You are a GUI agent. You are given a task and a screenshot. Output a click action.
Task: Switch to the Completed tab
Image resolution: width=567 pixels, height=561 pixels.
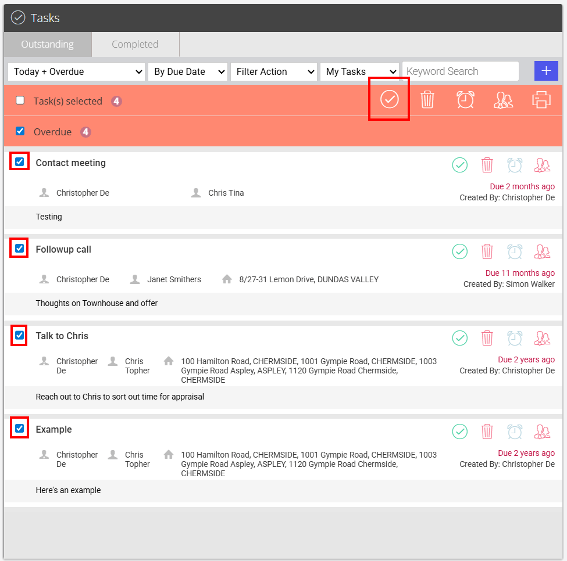tap(135, 44)
